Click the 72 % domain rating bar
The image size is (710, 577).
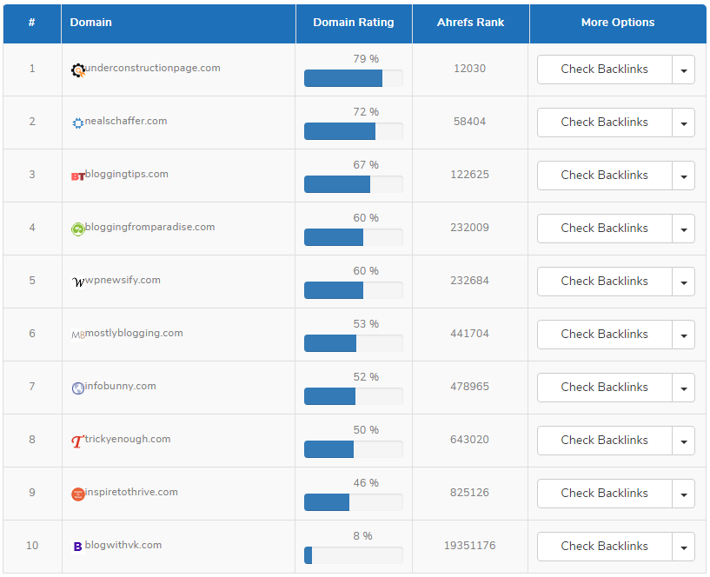353,131
